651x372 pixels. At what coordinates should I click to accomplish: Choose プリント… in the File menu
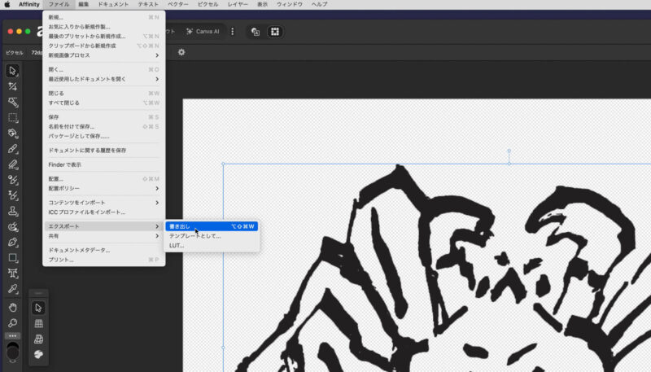coord(104,260)
